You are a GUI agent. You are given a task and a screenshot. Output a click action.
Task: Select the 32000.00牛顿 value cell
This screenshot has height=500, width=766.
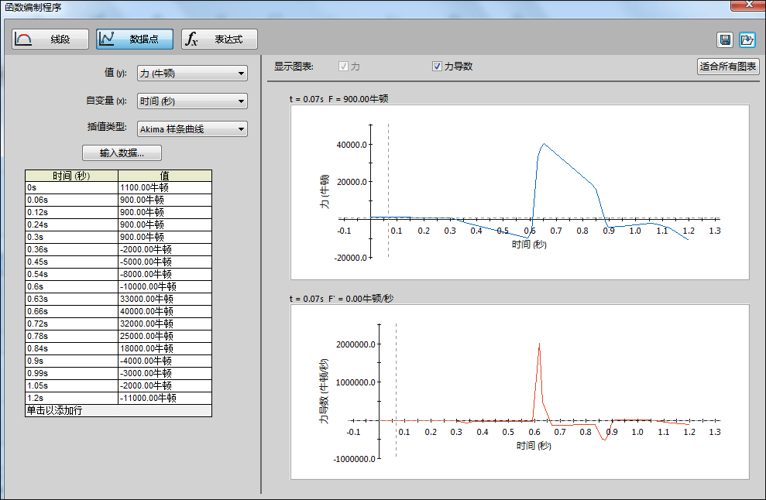coord(165,324)
